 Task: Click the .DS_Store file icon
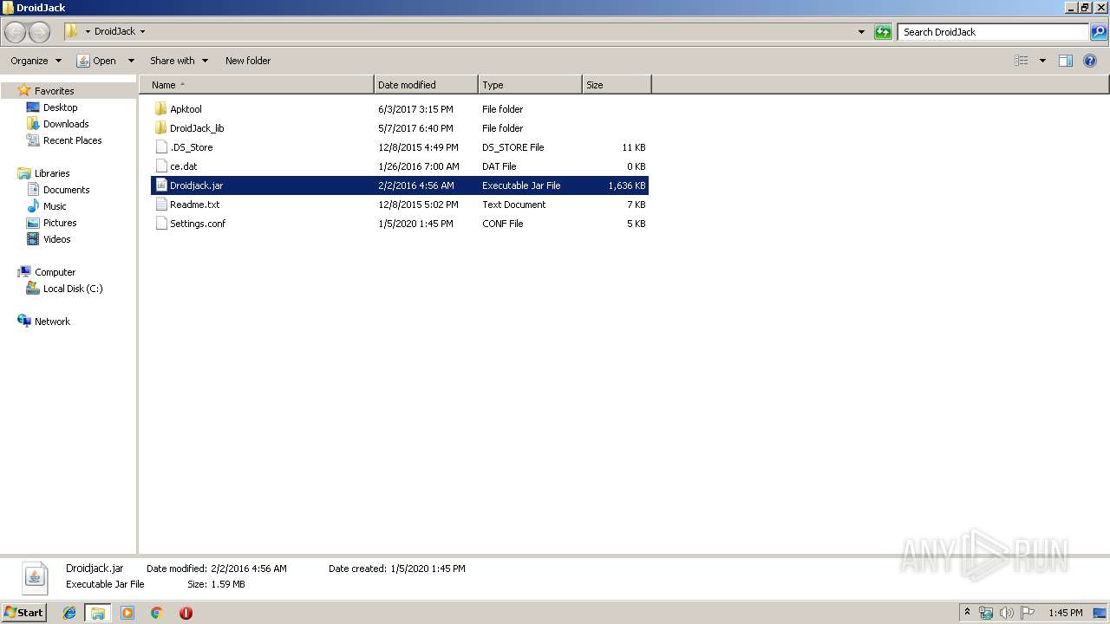click(160, 147)
